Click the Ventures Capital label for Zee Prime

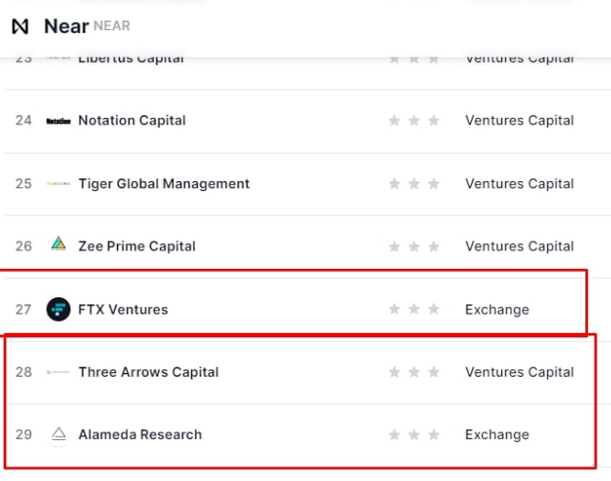pyautogui.click(x=520, y=246)
